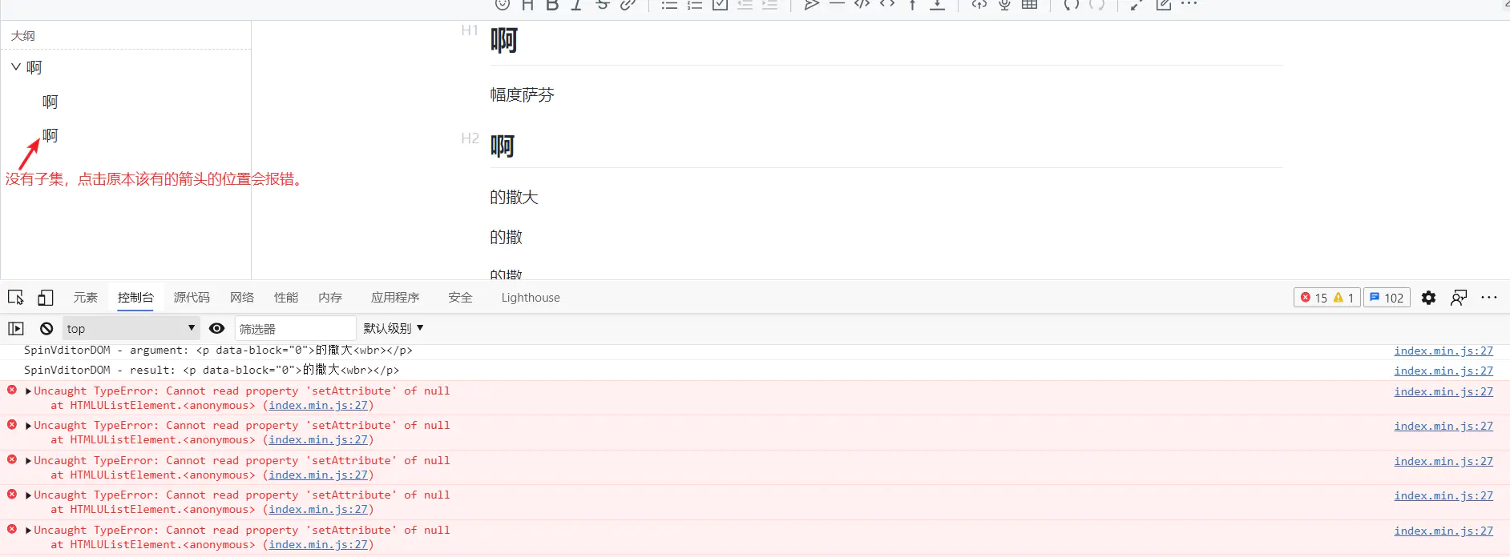Open the DevTools three-dot customize menu

(1489, 298)
